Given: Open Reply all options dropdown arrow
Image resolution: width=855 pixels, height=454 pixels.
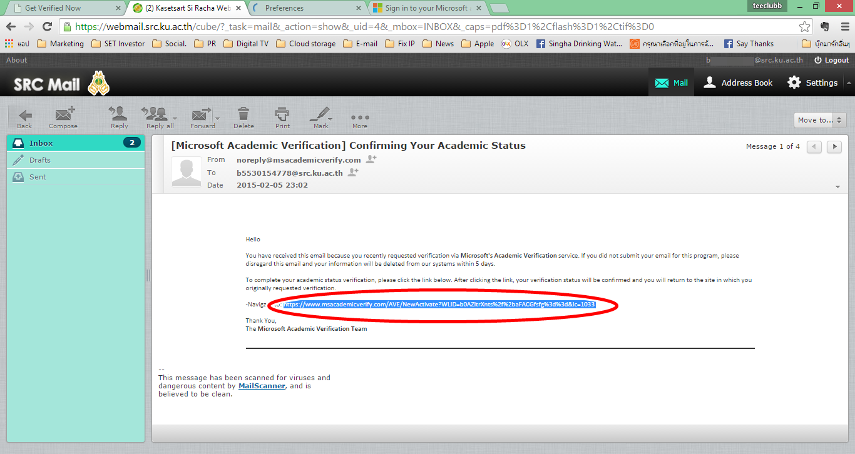Looking at the screenshot, I should point(175,118).
